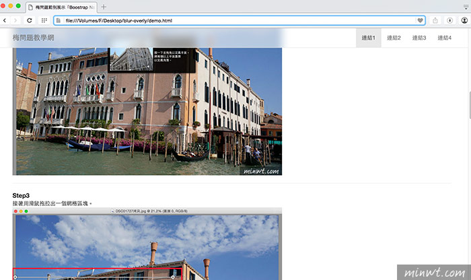Open the tab menu icon at top right
471x280 pixels.
pos(466,7)
